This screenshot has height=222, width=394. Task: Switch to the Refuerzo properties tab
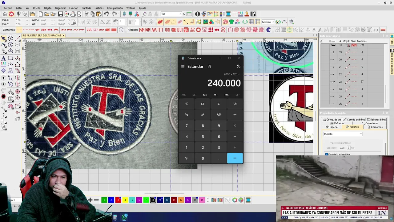click(337, 123)
